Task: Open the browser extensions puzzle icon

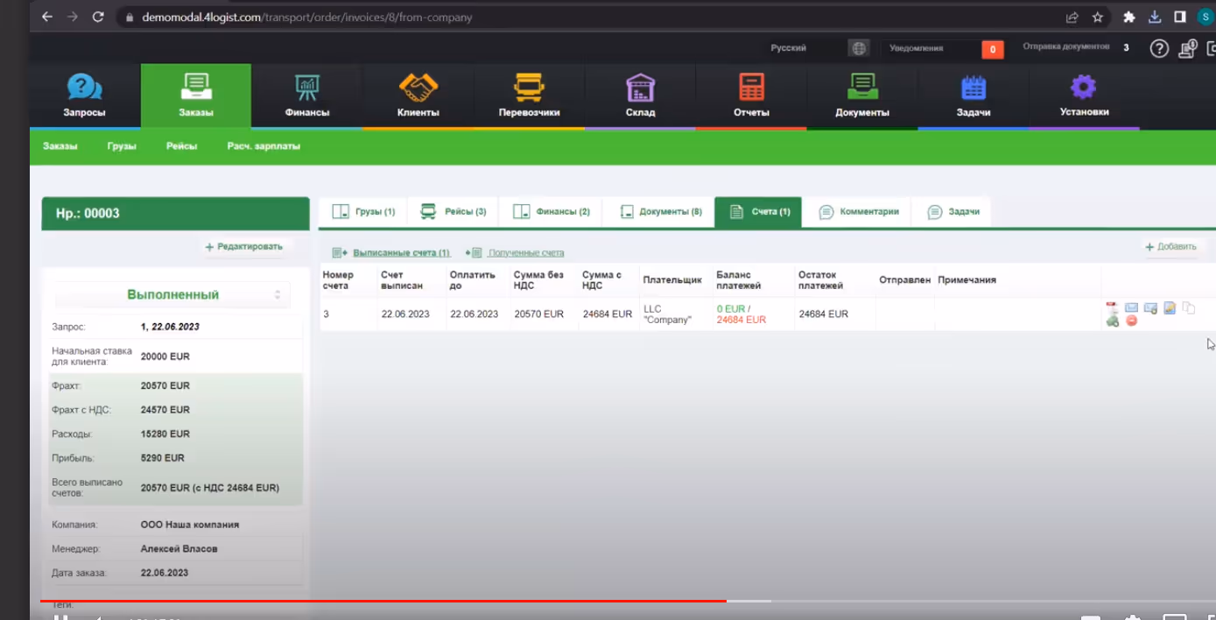Action: click(1128, 17)
